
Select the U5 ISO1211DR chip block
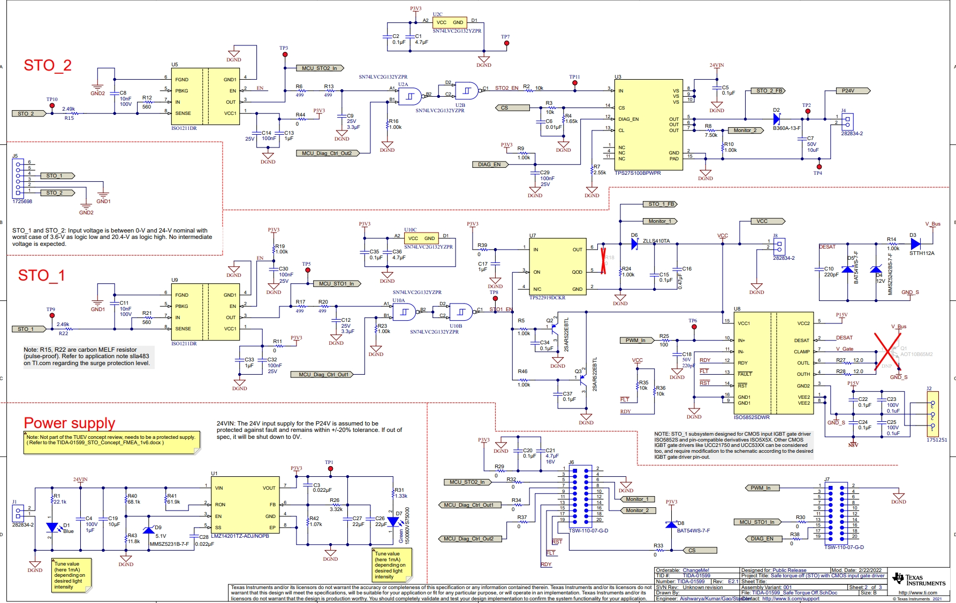[x=205, y=96]
